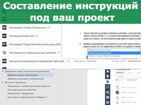The height and width of the screenshot is (105, 141).
Task: Click modified date 26 мар. 2018 г.
Action: (119, 61)
